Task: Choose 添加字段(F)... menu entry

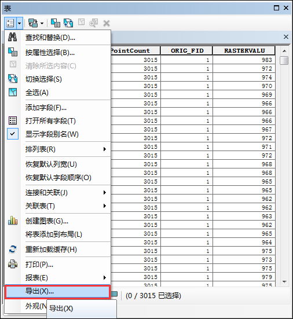Action: coord(57,108)
